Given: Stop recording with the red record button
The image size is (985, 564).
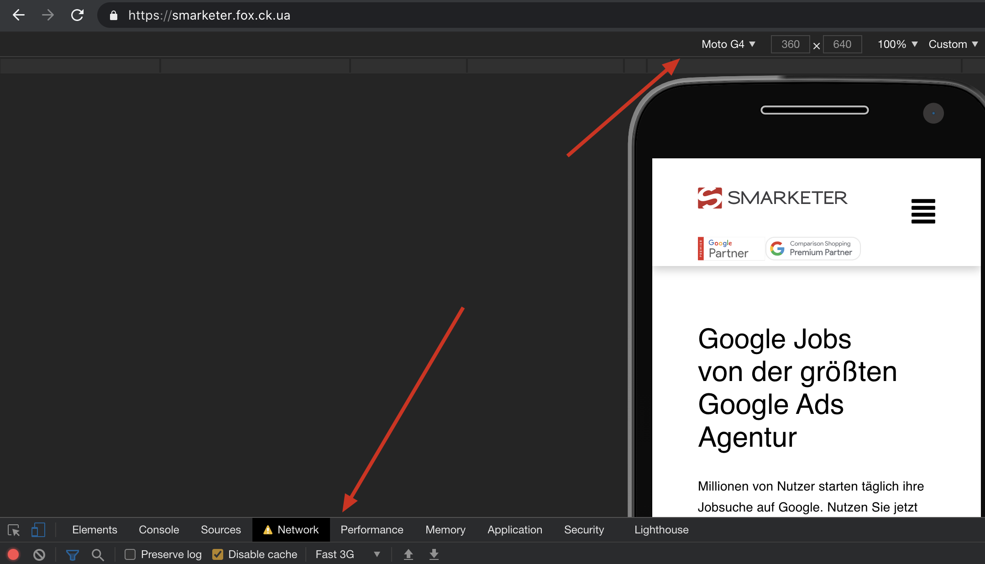Looking at the screenshot, I should (13, 554).
